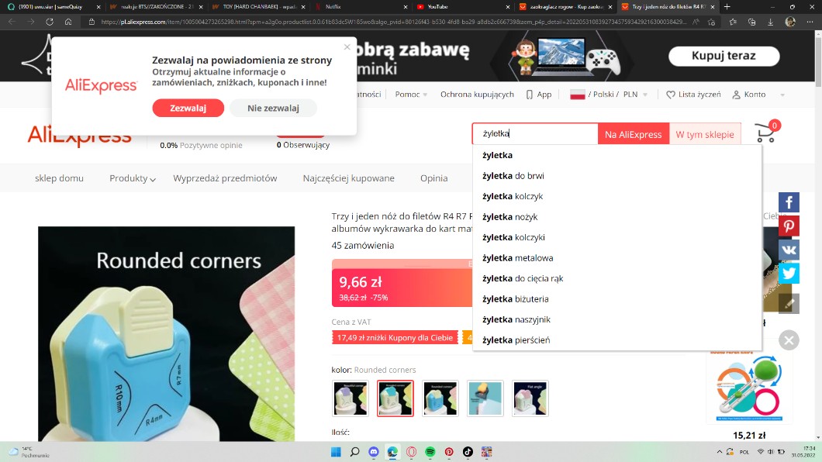This screenshot has height=462, width=822.
Task: Click the Zezwalaj notifications button
Action: tap(188, 109)
